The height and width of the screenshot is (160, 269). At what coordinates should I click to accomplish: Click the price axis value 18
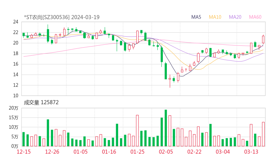16,53
